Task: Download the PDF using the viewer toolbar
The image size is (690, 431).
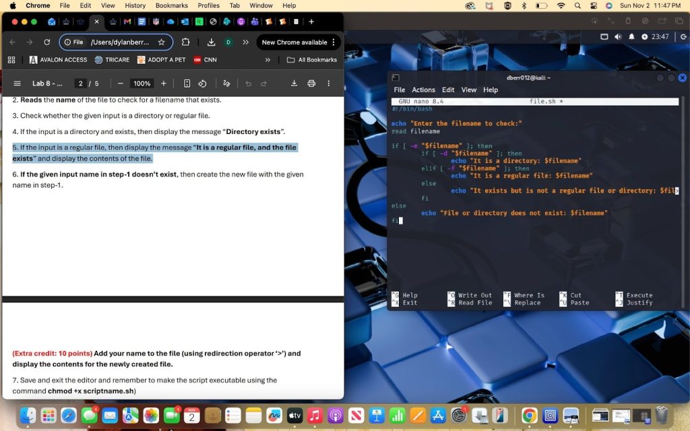Action: (294, 84)
